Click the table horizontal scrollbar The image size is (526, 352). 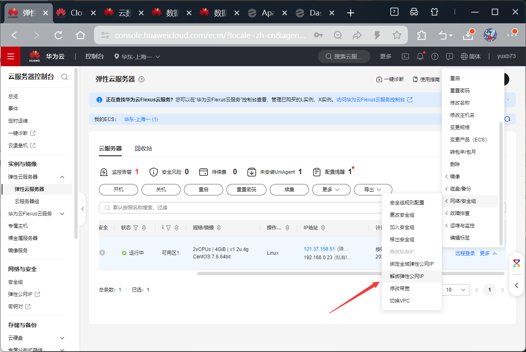tap(351, 274)
